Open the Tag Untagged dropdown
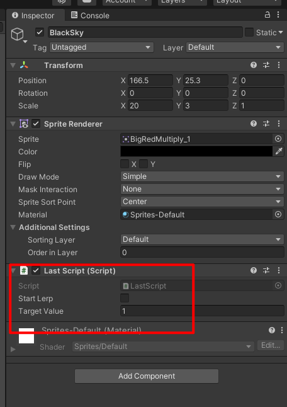 pos(101,47)
